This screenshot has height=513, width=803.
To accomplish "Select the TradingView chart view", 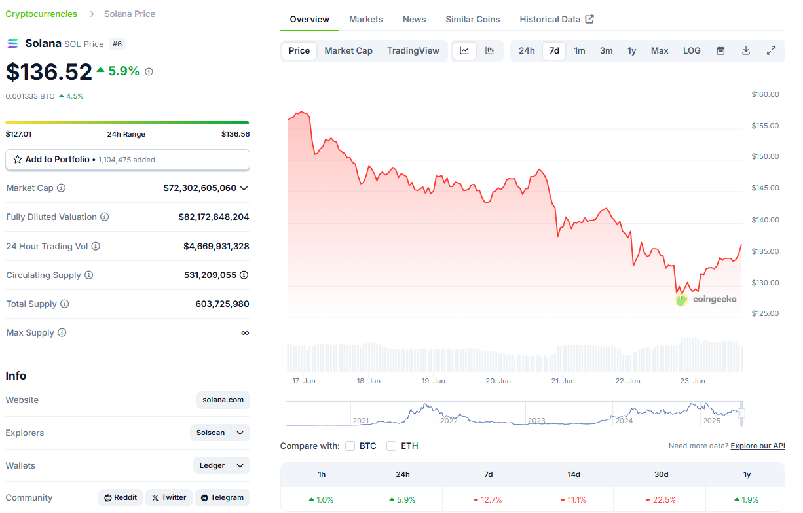I will 413,51.
